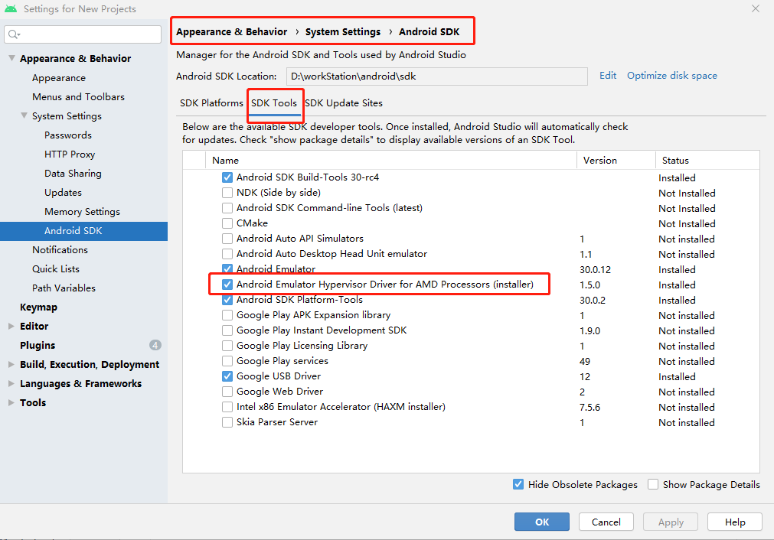Viewport: 774px width, 540px height.
Task: Tick Google Play Licensing Library checkbox
Action: (227, 345)
